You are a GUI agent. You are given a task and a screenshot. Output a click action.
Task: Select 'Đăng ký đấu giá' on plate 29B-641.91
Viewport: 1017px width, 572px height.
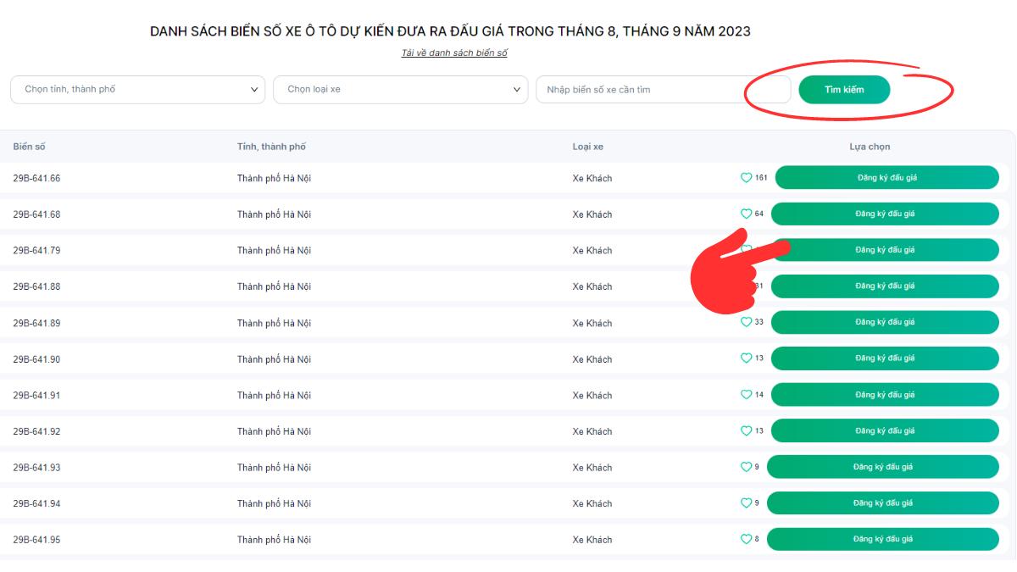click(x=885, y=395)
